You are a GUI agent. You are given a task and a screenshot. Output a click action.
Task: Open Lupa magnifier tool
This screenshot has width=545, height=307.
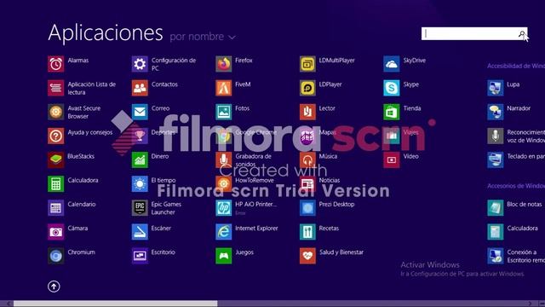point(496,88)
